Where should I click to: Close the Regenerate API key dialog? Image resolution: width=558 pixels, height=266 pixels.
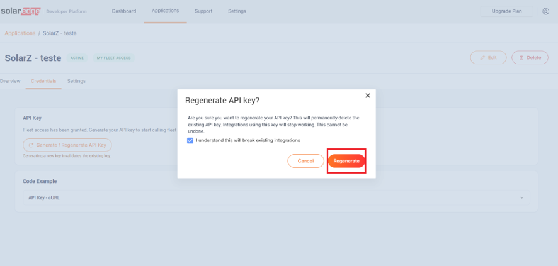click(x=368, y=96)
